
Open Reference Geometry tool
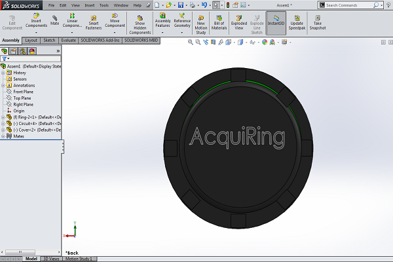pos(182,20)
